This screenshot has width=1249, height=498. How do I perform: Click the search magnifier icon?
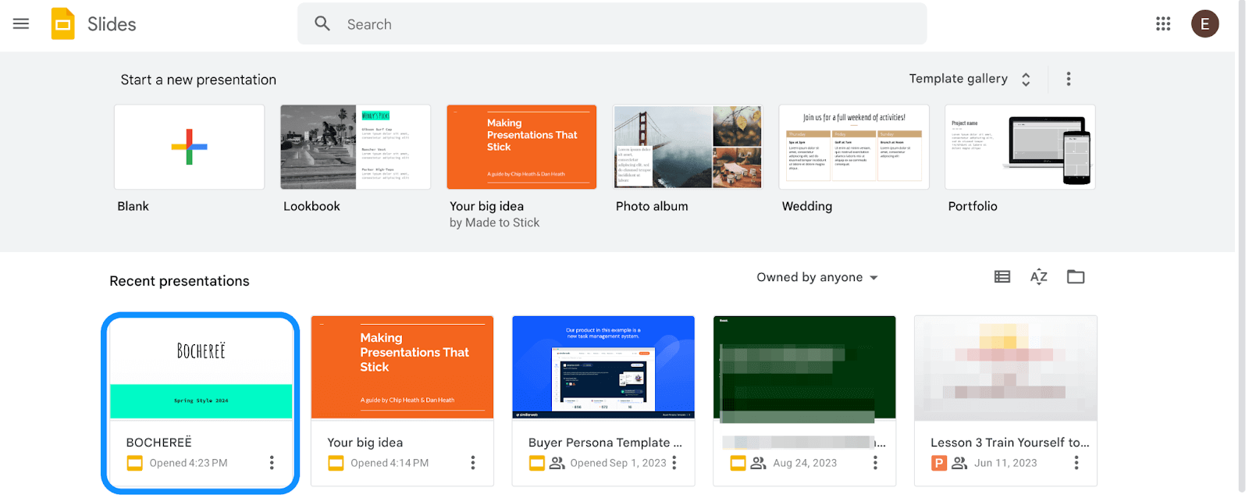322,23
